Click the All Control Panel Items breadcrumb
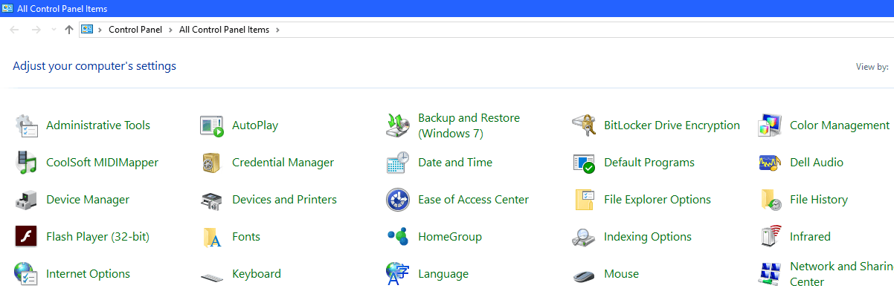894x297 pixels. click(224, 30)
